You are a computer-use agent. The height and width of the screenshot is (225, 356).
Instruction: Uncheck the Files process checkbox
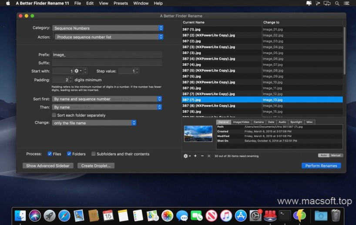tap(50, 154)
